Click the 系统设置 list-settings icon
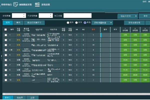The height and width of the screenshot is (100, 150). (x=37, y=4)
